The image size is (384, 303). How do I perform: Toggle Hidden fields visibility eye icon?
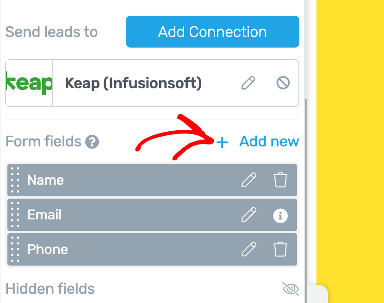(291, 289)
